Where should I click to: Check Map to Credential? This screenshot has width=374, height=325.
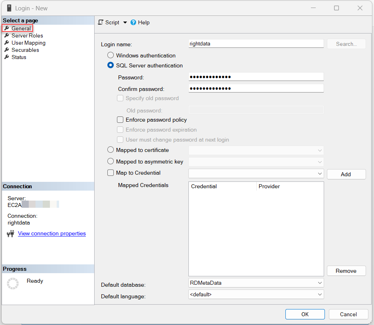[x=110, y=173]
